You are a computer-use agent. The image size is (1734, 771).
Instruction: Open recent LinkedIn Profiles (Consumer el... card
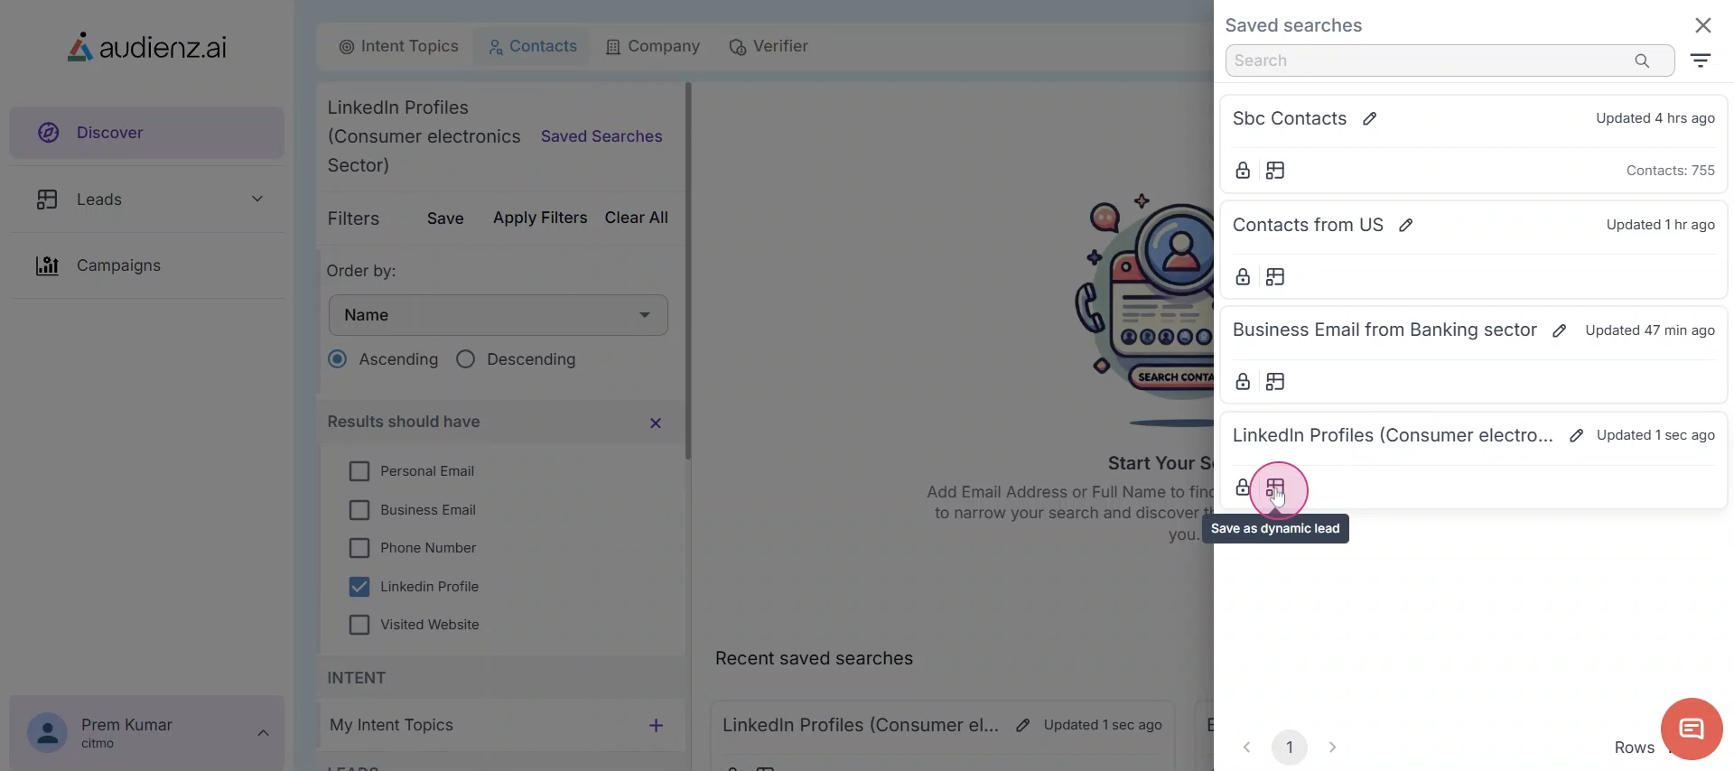click(861, 725)
